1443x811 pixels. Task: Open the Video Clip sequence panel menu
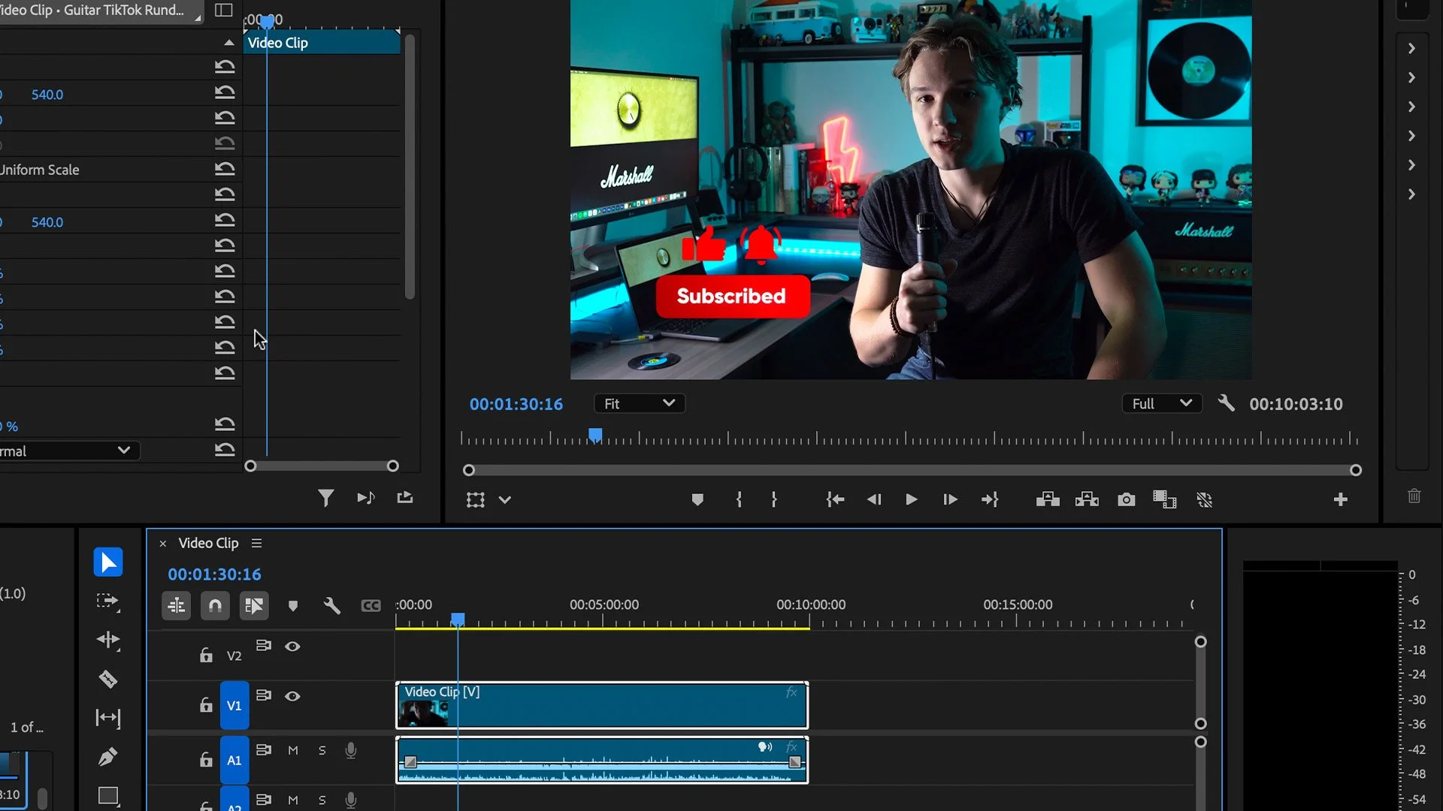click(x=256, y=543)
